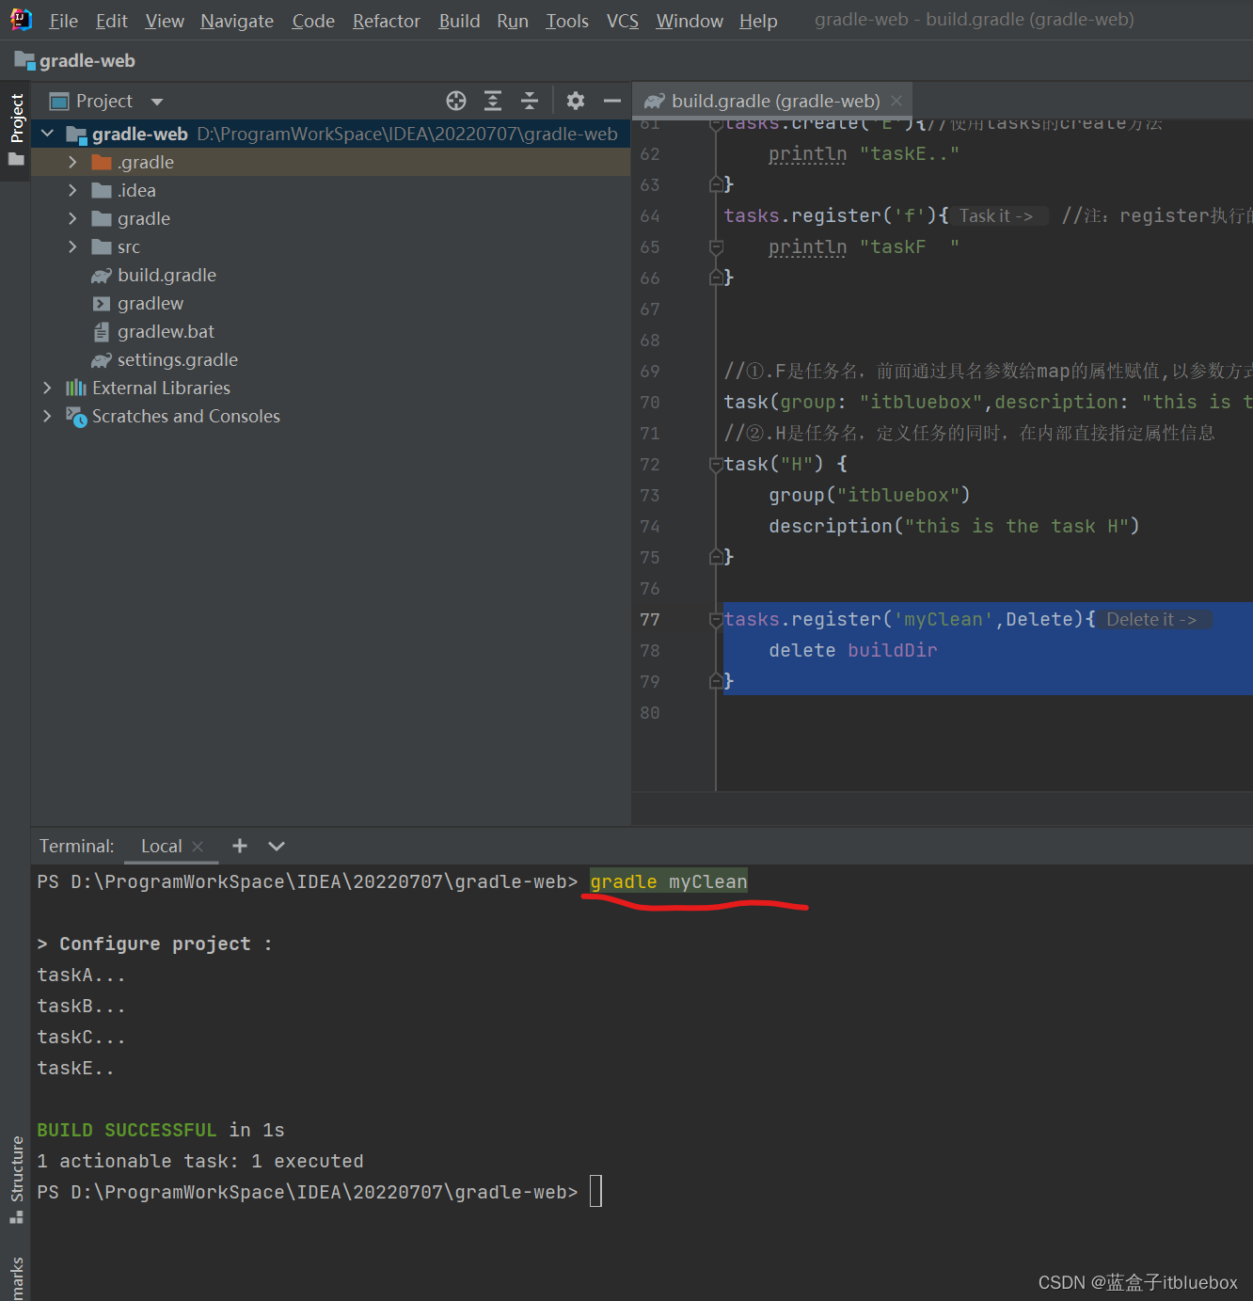This screenshot has width=1253, height=1301.
Task: Toggle fold marker at line 77 myClean
Action: coord(716,619)
